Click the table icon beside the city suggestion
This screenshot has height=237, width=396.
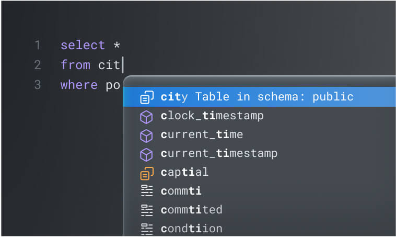click(x=147, y=97)
